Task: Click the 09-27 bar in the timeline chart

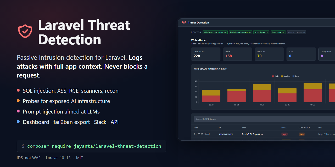Action: [x=313, y=92]
